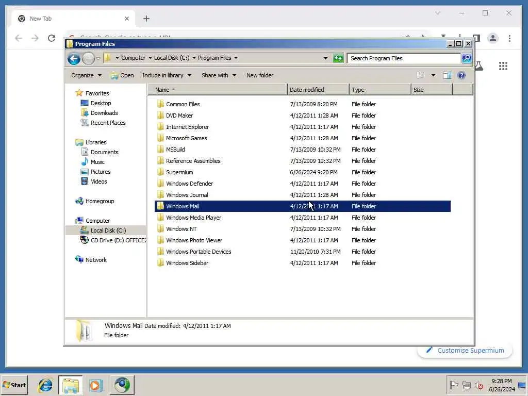Click the Supermium folder icon in list
This screenshot has height=396, width=528.
[x=161, y=172]
